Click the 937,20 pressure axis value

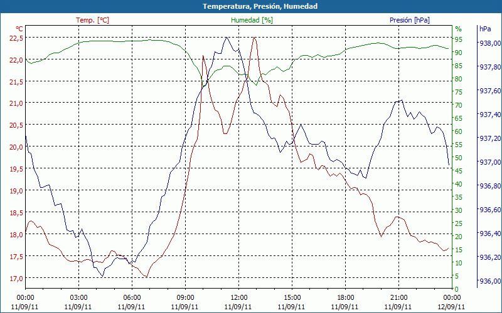[489, 138]
